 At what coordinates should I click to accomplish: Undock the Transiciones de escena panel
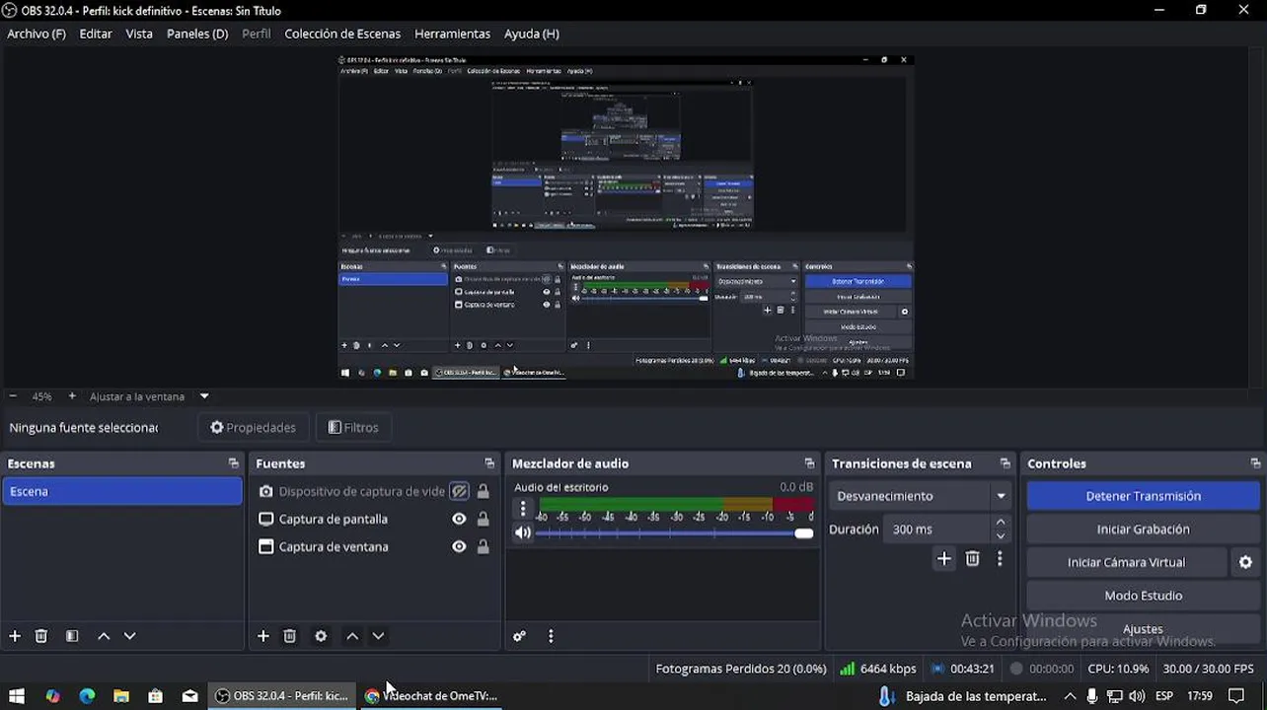point(1006,463)
